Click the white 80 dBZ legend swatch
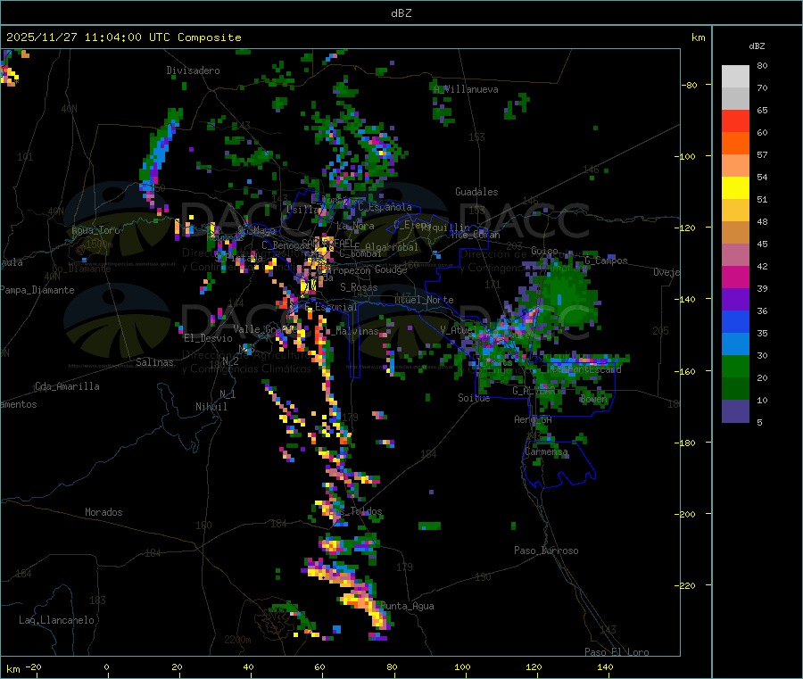This screenshot has width=803, height=679. pos(735,77)
